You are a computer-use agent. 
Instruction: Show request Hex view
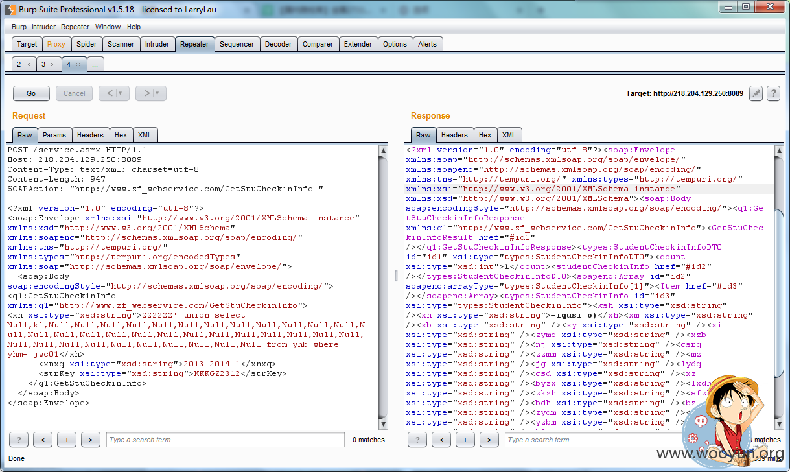click(x=121, y=135)
